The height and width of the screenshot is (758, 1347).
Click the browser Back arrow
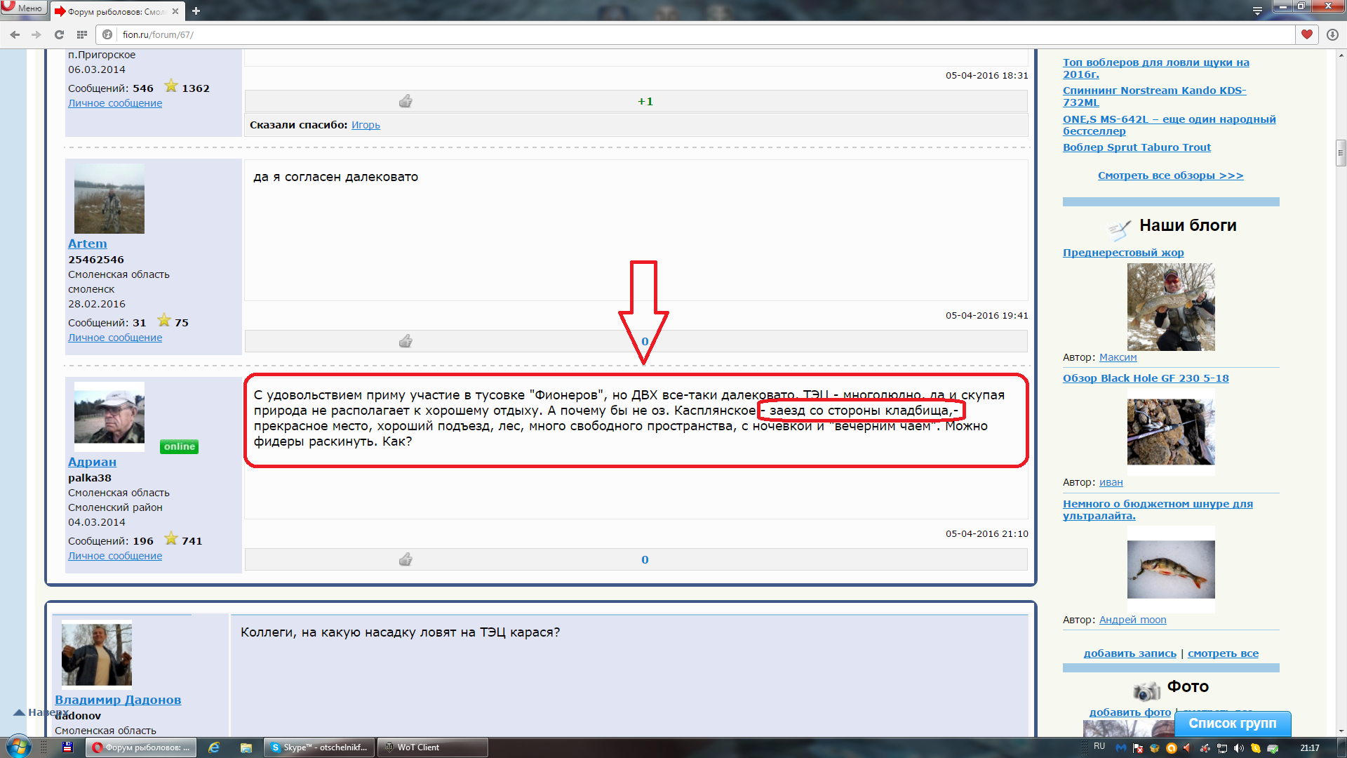(15, 34)
